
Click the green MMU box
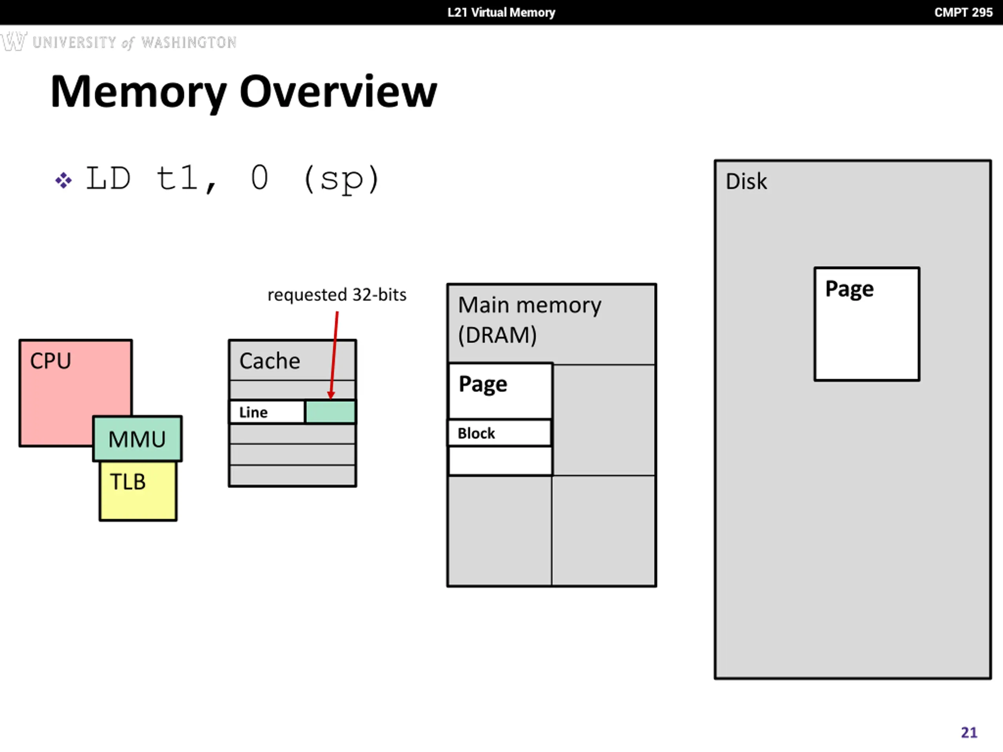click(138, 439)
